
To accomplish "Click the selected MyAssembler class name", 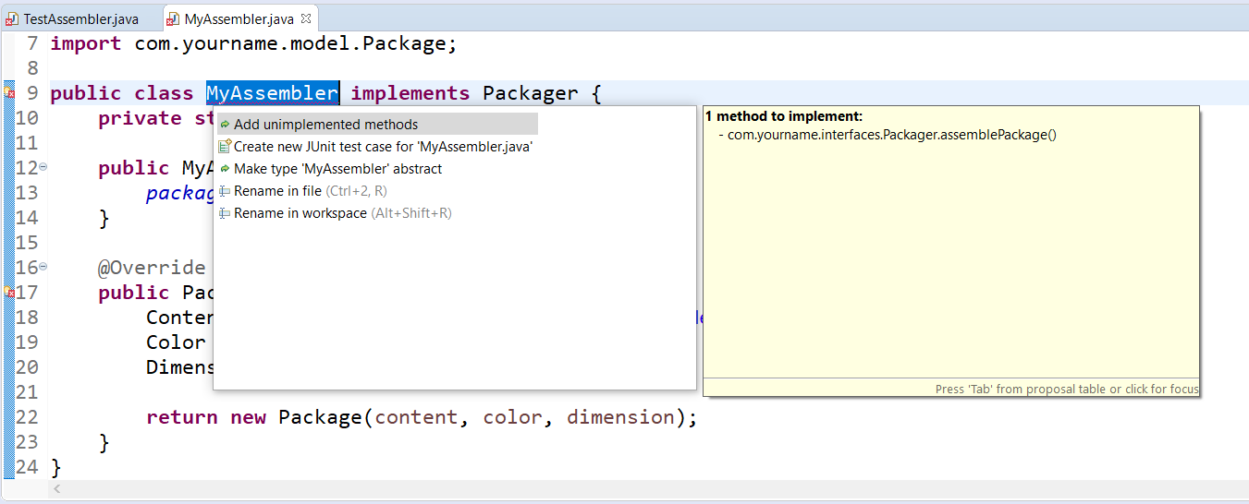I will 273,93.
